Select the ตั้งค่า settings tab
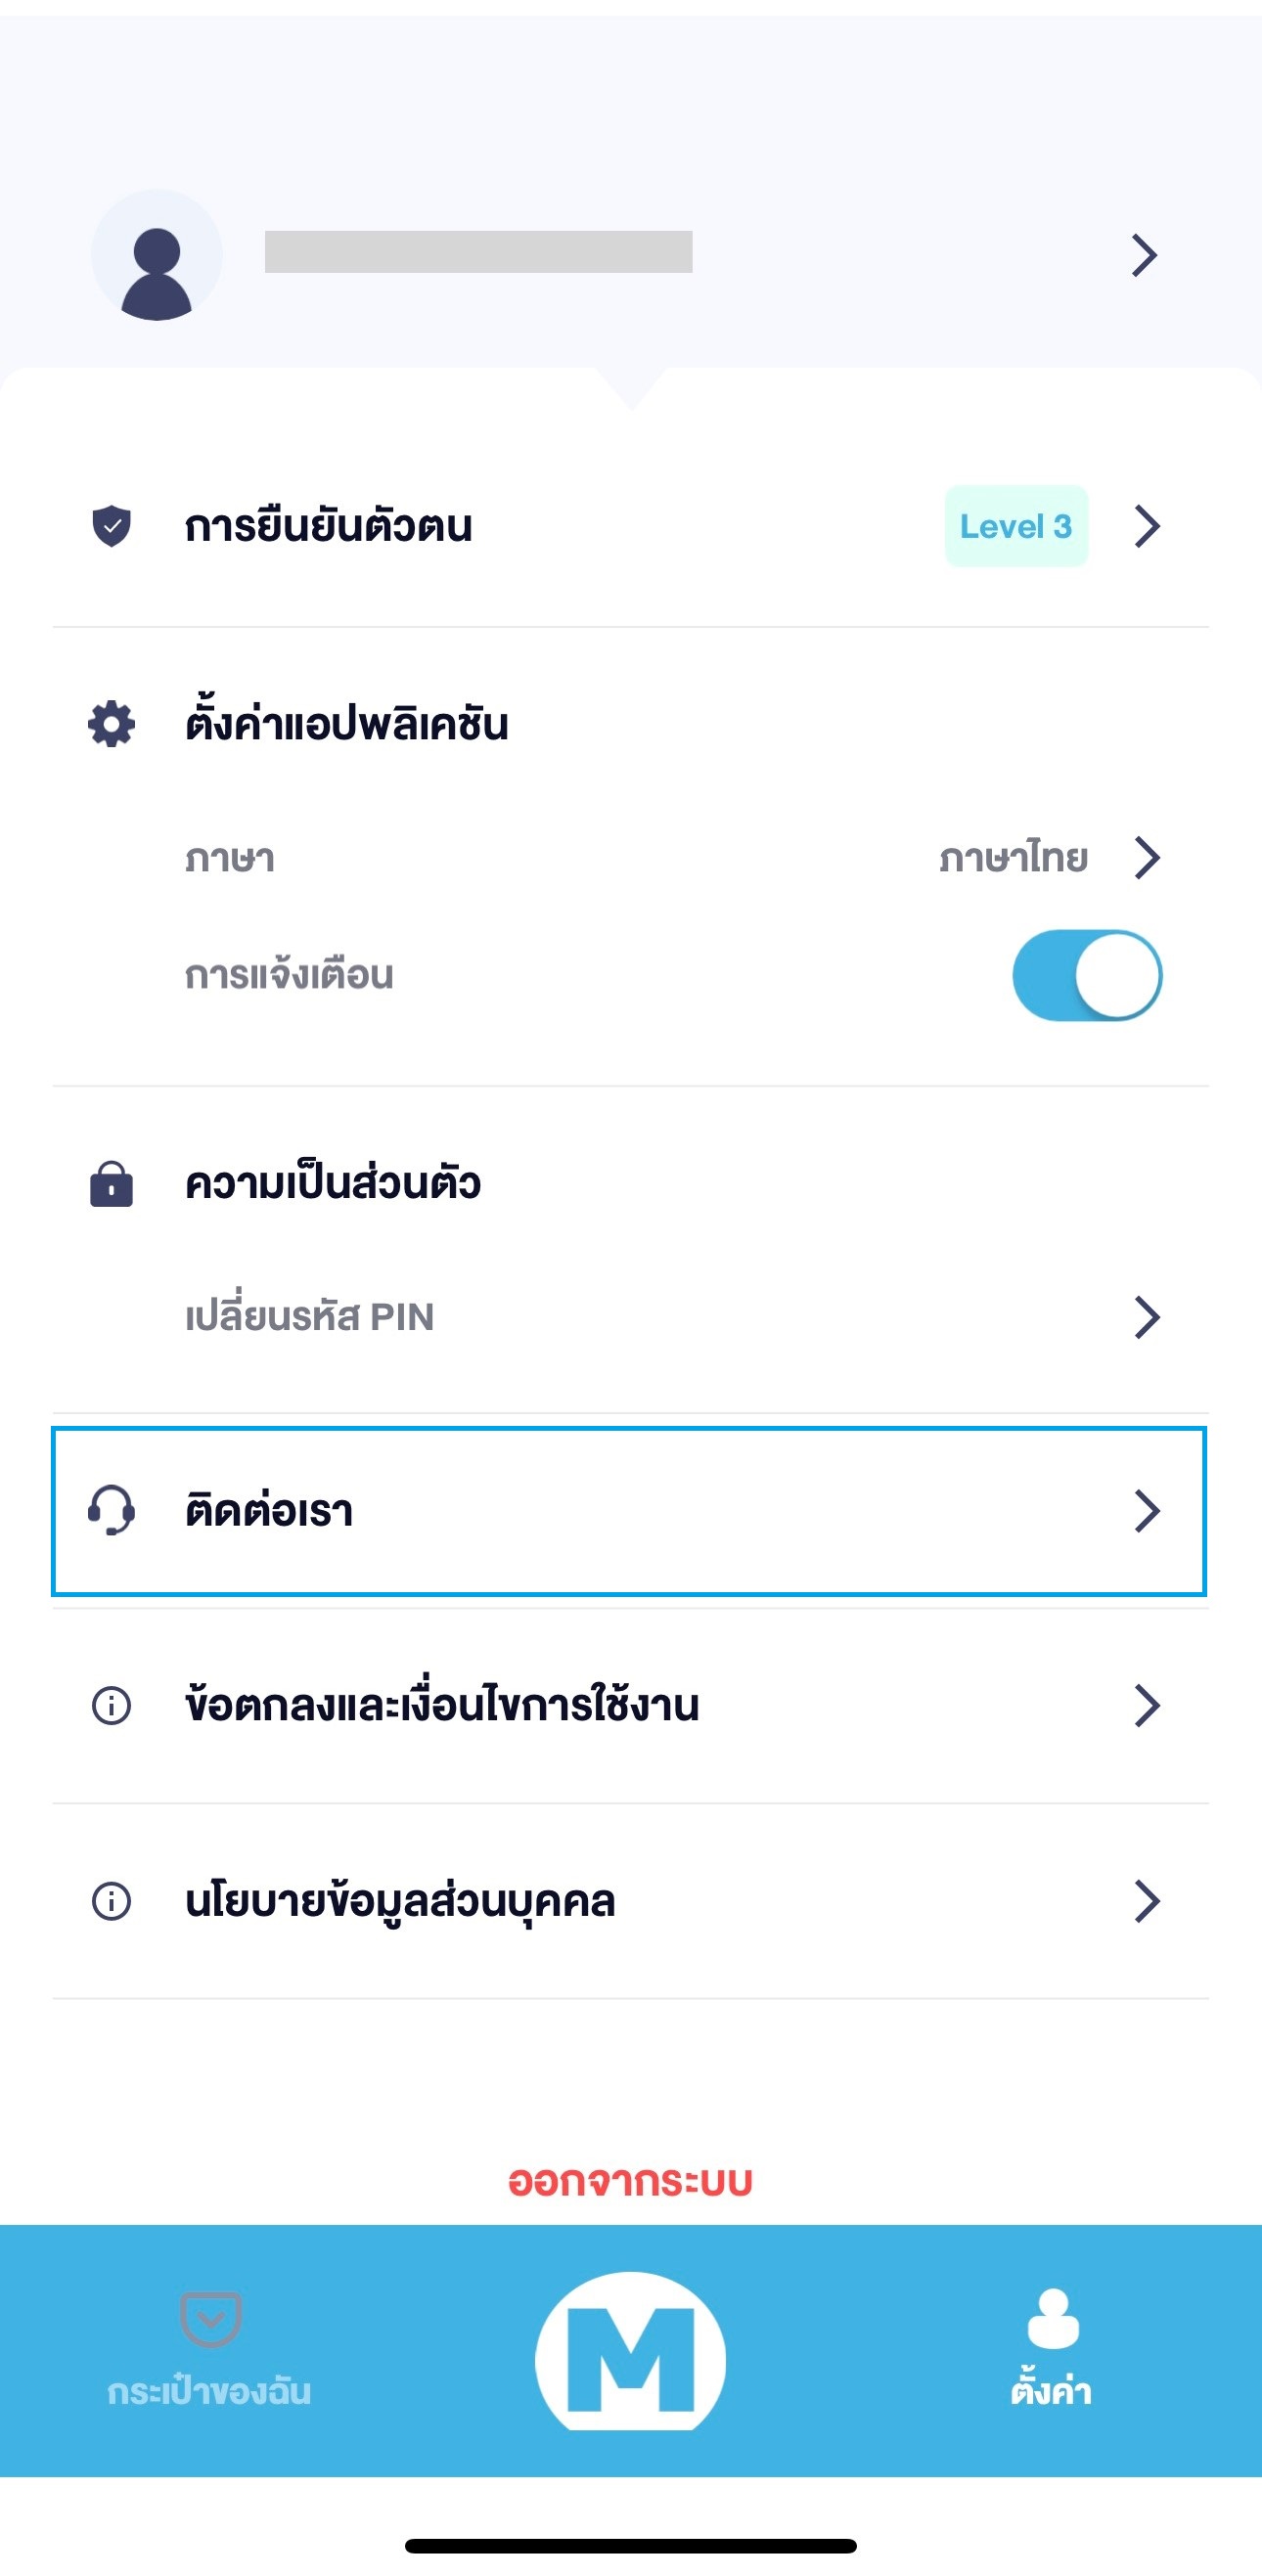Screen dimensions: 1262x2576 (1051, 2346)
